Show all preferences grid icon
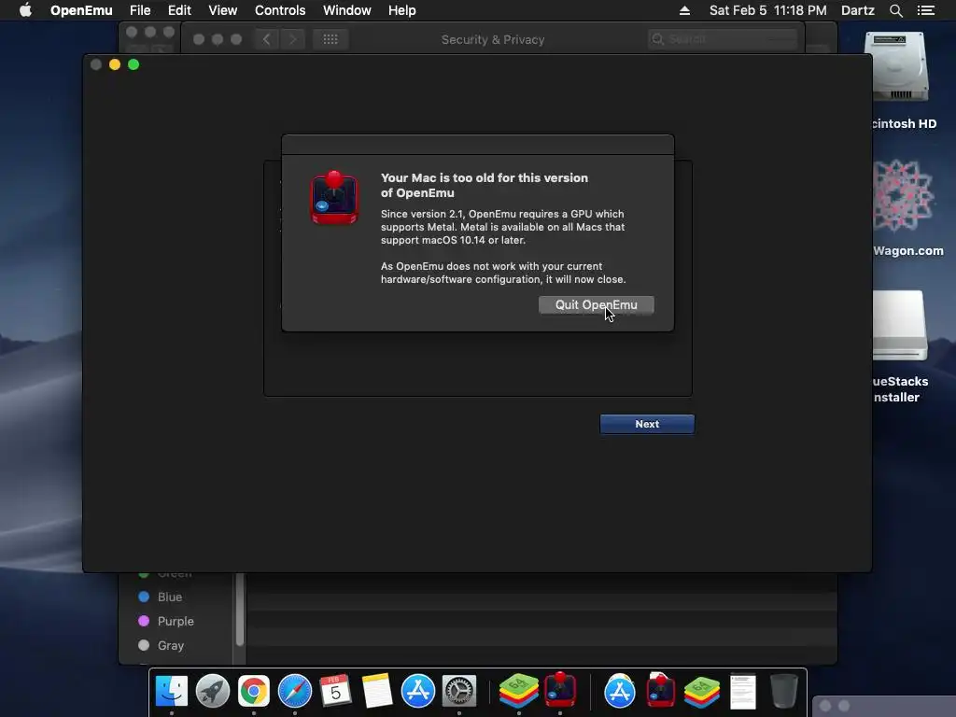956x717 pixels. (x=330, y=39)
